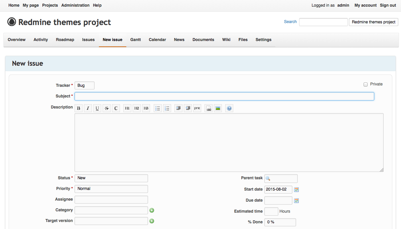
Task: Click the Help link in top menu
Action: [x=97, y=5]
